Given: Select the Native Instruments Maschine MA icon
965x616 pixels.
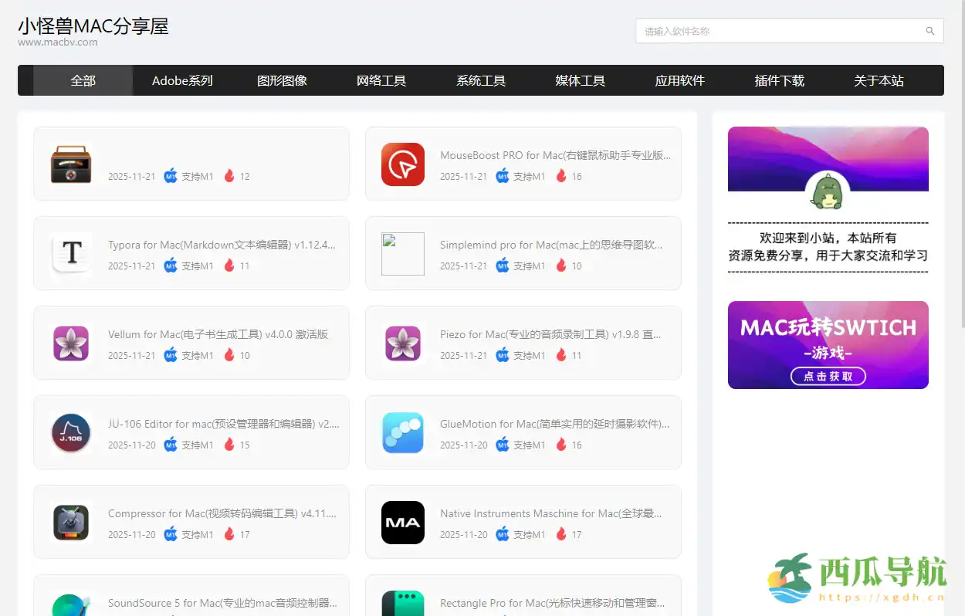Looking at the screenshot, I should coord(402,523).
